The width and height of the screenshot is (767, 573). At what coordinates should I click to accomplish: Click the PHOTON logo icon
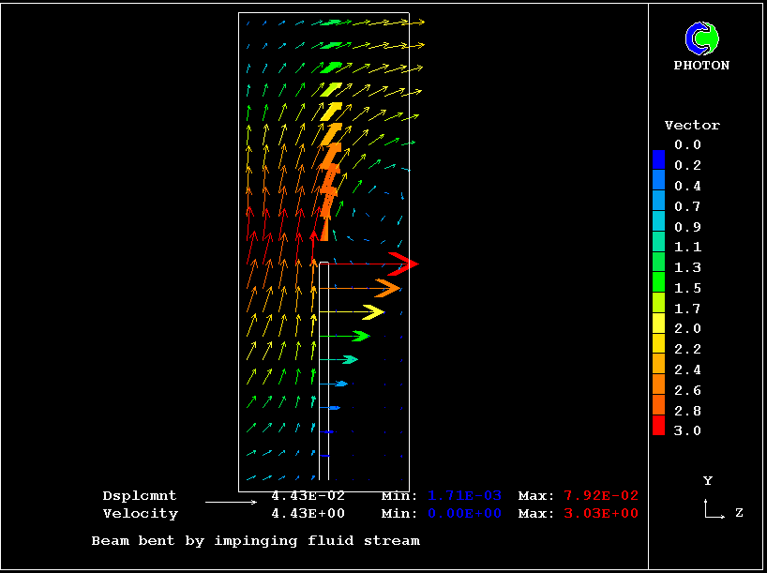701,38
